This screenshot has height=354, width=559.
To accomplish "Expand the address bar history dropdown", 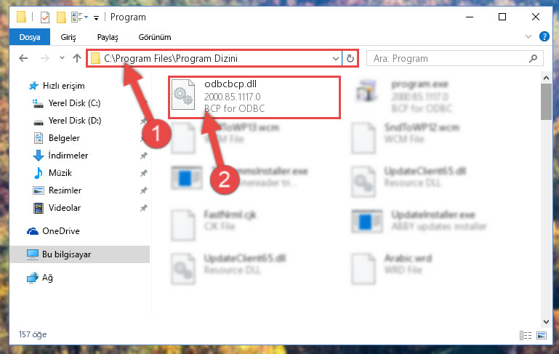I will click(x=335, y=58).
